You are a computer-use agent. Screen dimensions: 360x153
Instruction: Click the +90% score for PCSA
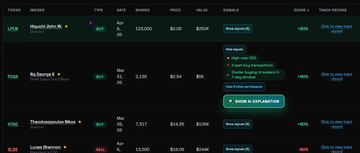click(303, 77)
